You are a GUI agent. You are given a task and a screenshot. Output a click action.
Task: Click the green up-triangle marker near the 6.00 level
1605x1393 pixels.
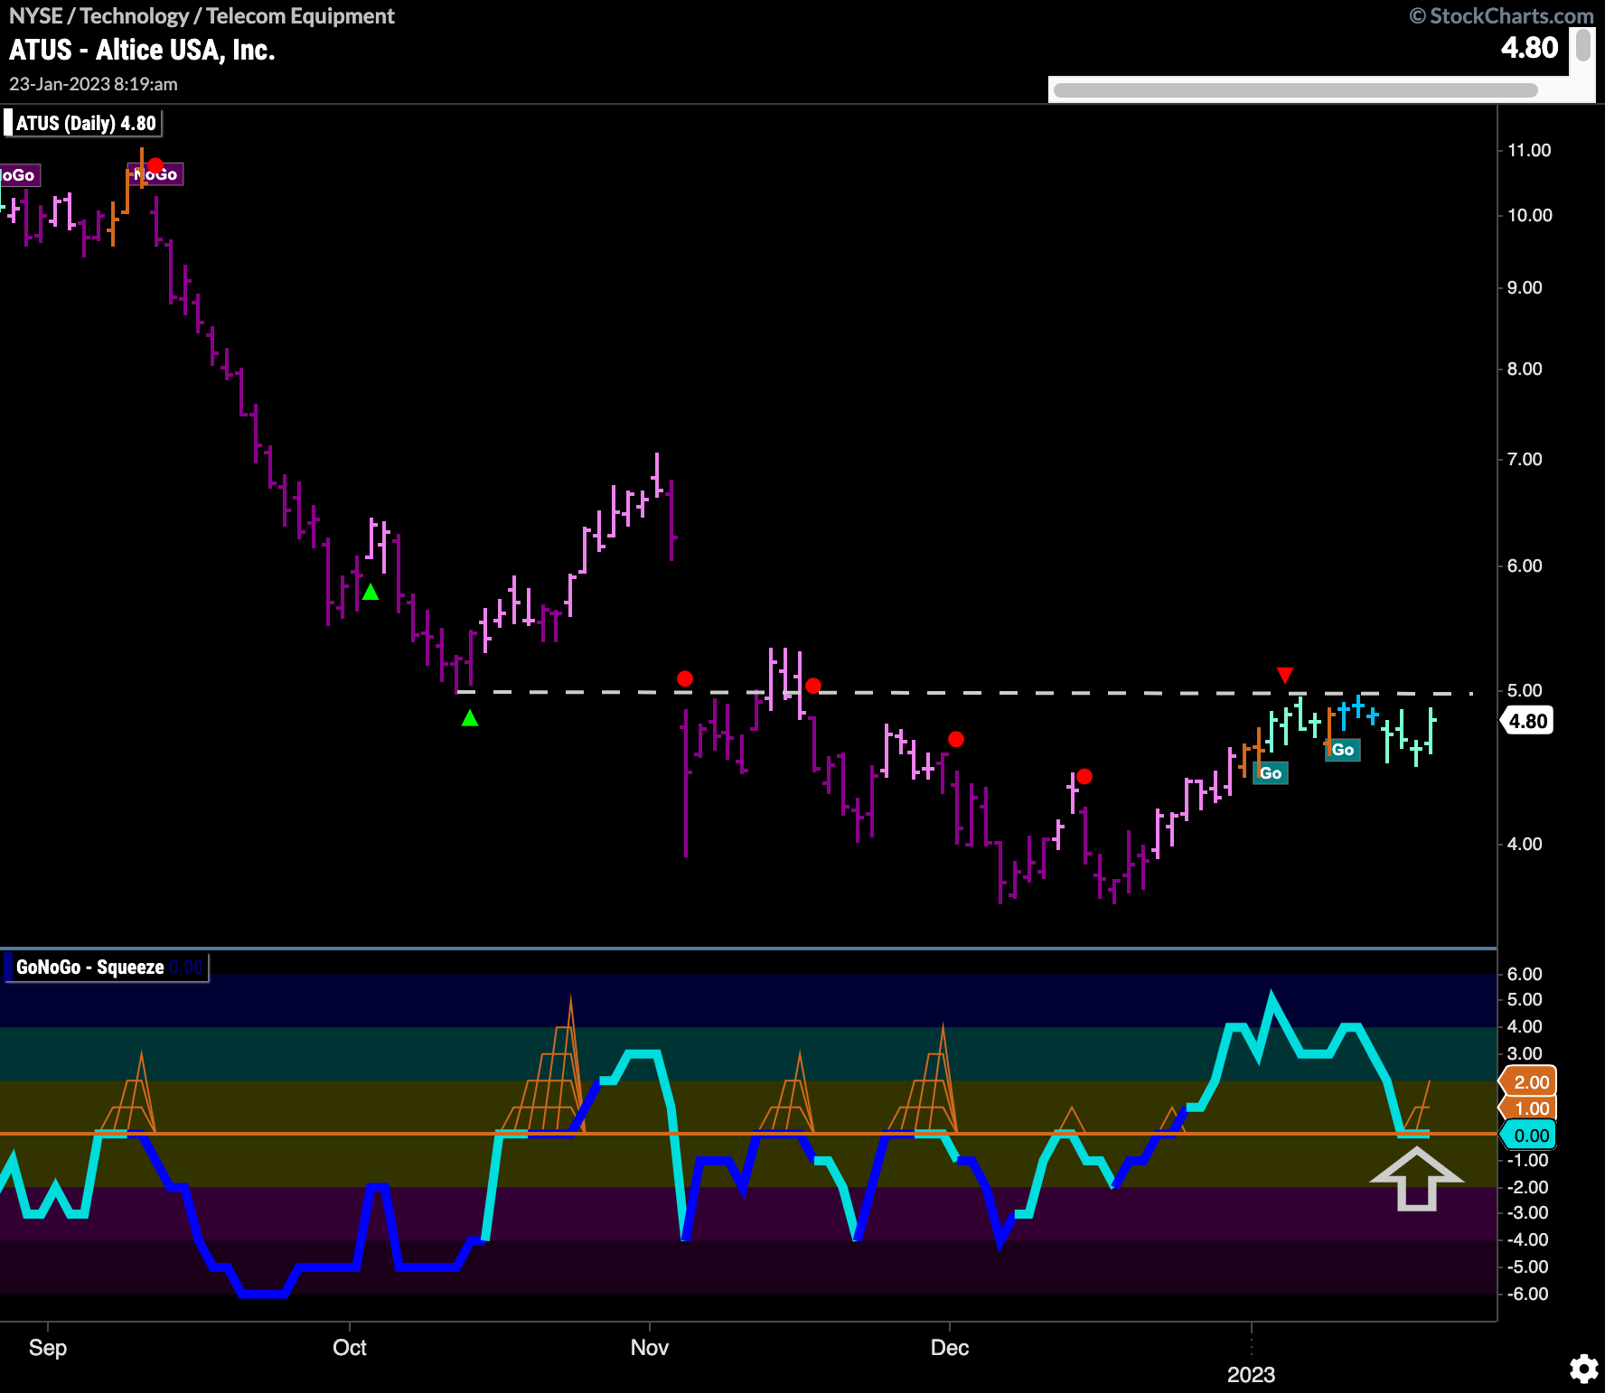click(x=371, y=592)
